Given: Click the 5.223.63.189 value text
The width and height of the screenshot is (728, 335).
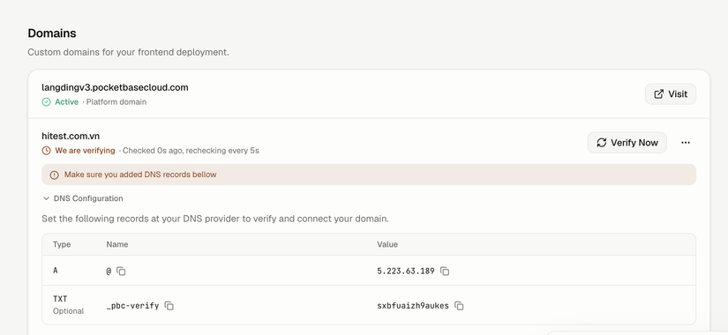Looking at the screenshot, I should click(x=406, y=271).
